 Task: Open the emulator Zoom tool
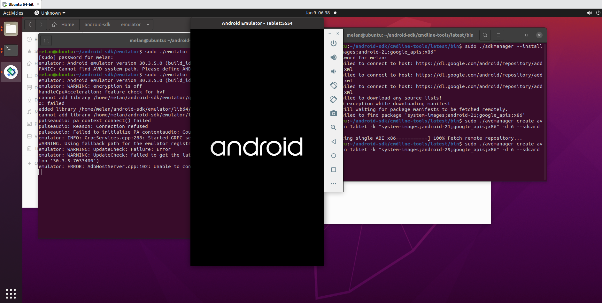tap(334, 127)
